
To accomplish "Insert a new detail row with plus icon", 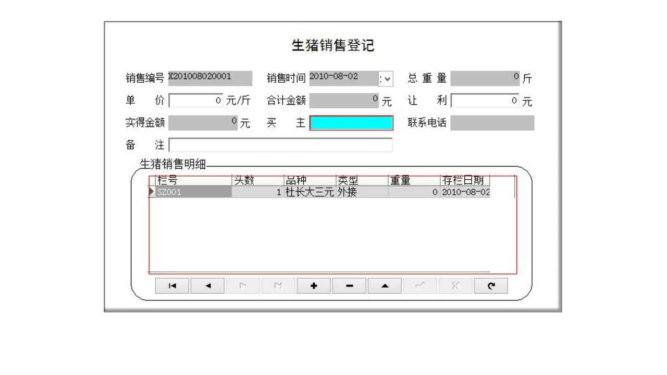I will tap(315, 285).
